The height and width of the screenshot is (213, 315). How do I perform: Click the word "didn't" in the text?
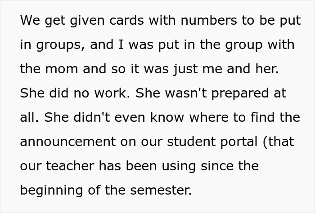[92, 117]
